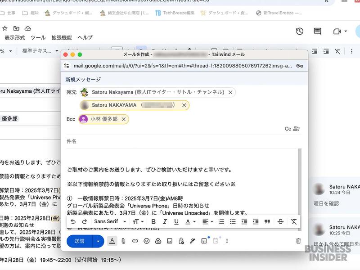This screenshot has width=360, height=270.
Task: Remove the Satoru NAKAYAMA recipient chip
Action: (184, 105)
